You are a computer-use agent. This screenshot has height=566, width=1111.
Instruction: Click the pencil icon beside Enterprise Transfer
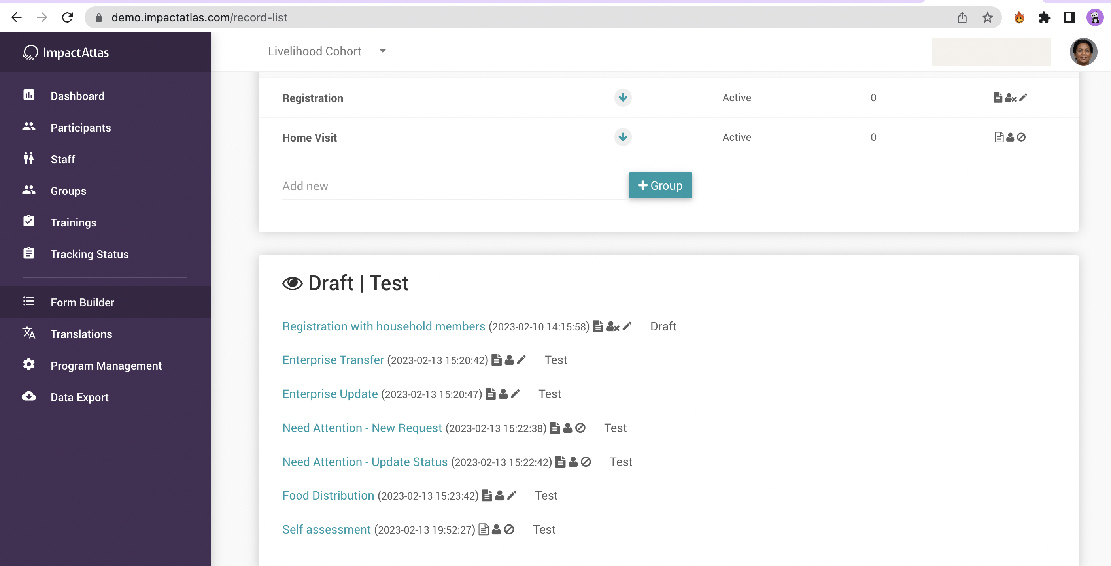pyautogui.click(x=521, y=360)
